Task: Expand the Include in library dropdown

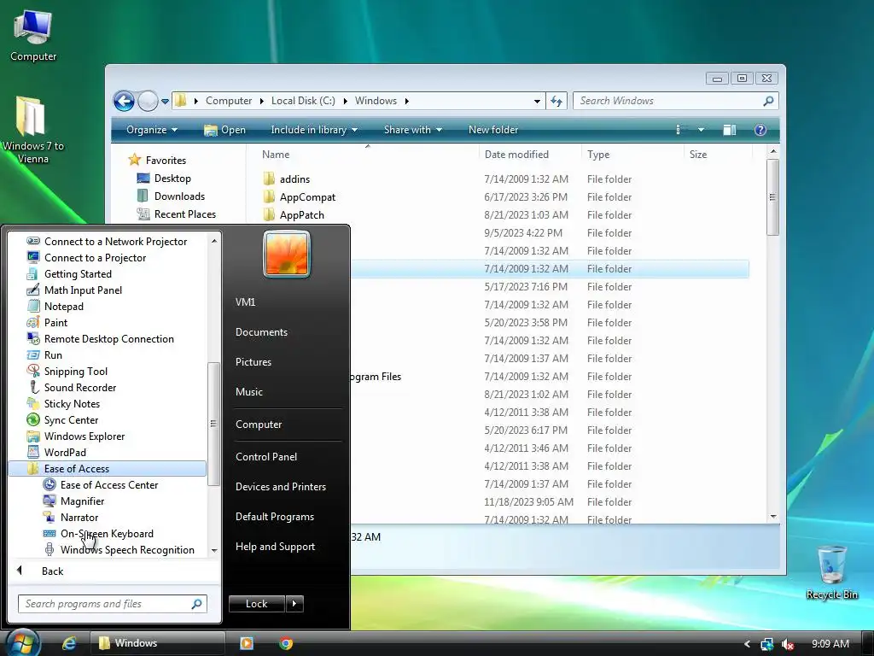Action: tap(314, 130)
